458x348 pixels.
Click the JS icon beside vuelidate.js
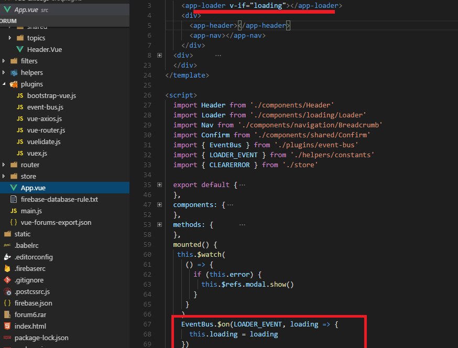point(20,142)
